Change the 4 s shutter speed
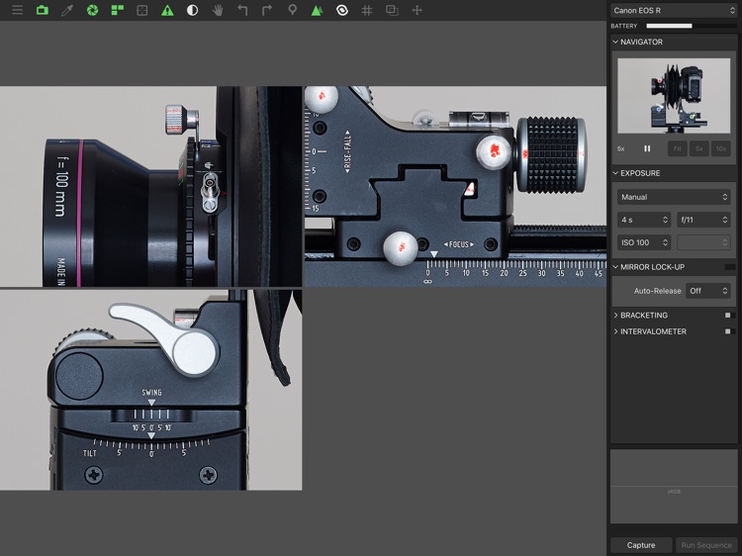742x556 pixels. (x=644, y=220)
